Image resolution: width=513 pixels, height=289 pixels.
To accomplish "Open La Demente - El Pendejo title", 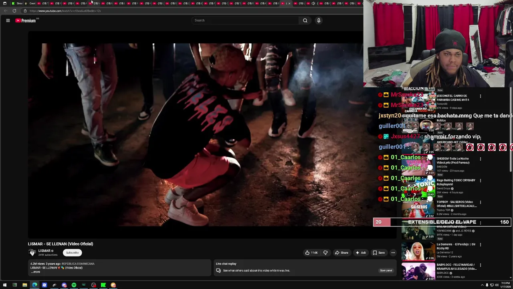I will point(456,246).
